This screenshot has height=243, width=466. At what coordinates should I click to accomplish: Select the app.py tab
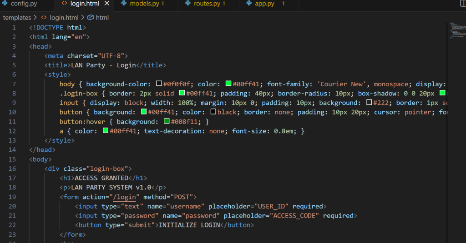tap(264, 4)
